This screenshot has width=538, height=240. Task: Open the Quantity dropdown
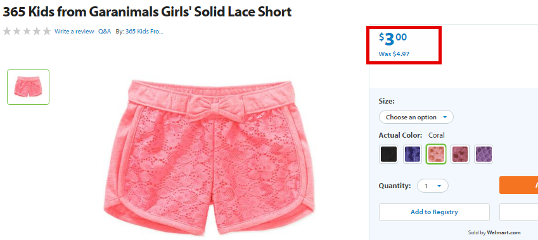(433, 186)
